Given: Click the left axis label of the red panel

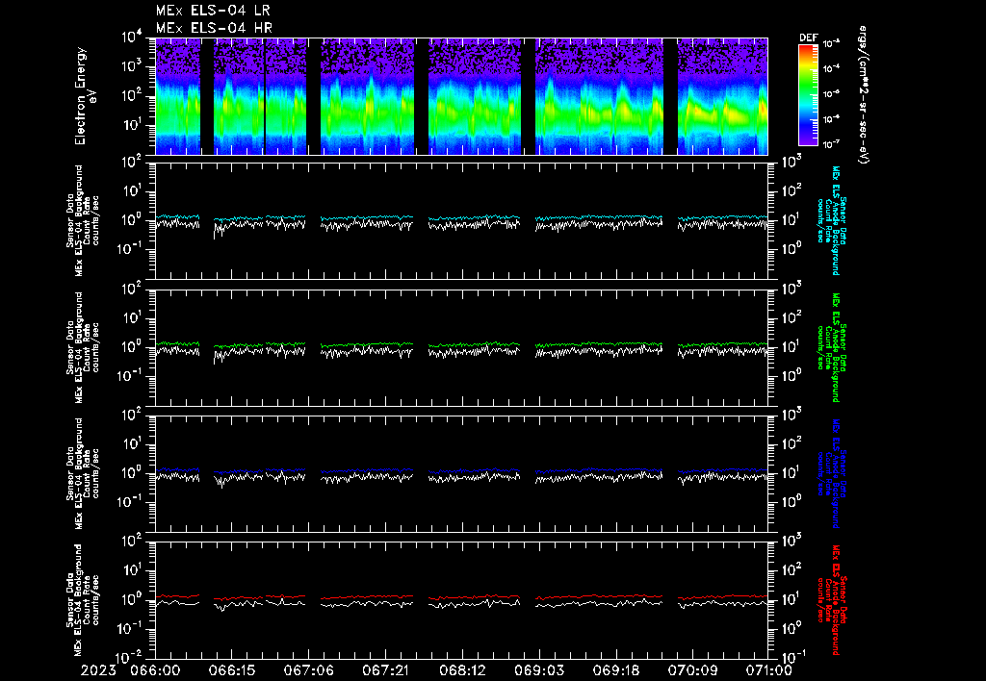Looking at the screenshot, I should coord(83,599).
